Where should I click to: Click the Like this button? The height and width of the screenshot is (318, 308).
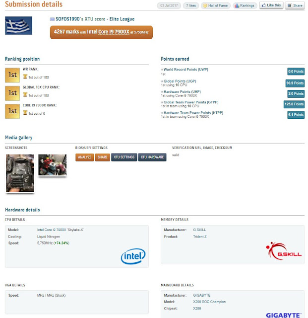pos(271,5)
